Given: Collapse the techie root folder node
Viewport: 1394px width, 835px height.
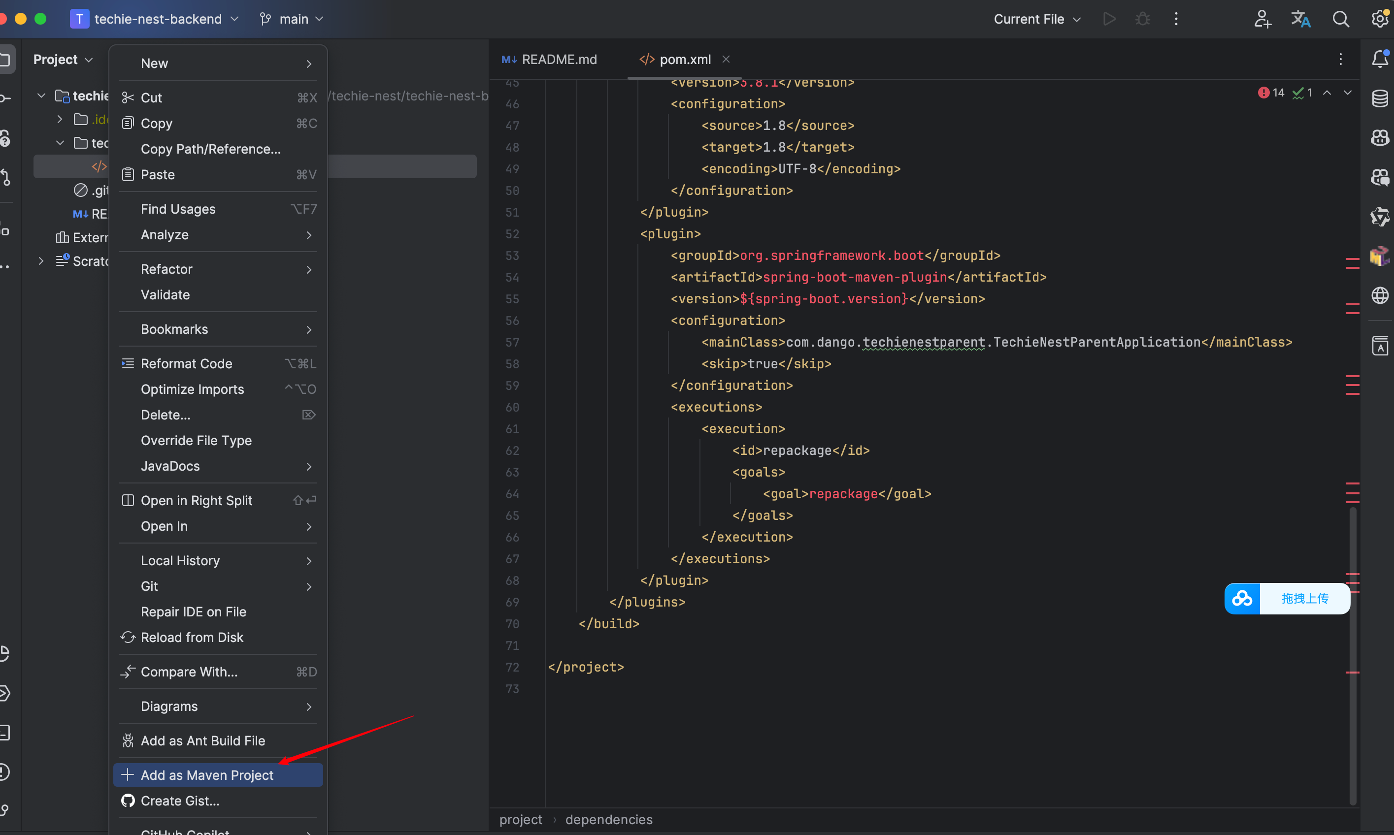Looking at the screenshot, I should [41, 96].
